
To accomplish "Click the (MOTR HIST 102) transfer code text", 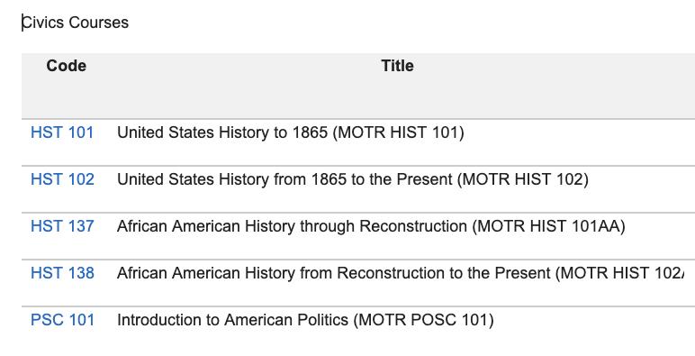I will pos(523,179).
